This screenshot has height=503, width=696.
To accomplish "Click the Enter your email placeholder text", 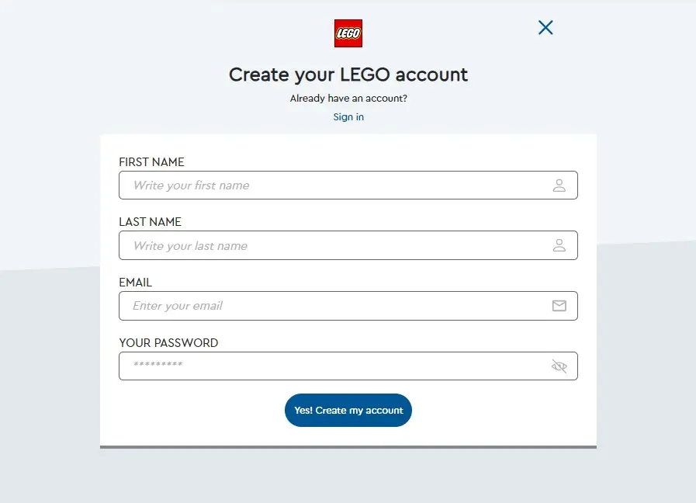I will click(178, 306).
